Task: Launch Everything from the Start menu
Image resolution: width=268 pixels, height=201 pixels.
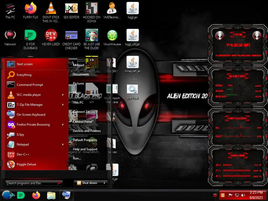Action: [x=35, y=75]
